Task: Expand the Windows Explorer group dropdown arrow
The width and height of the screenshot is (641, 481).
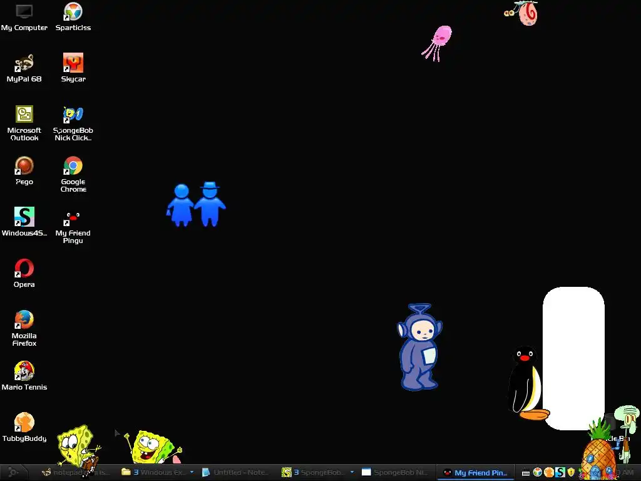Action: click(x=192, y=472)
